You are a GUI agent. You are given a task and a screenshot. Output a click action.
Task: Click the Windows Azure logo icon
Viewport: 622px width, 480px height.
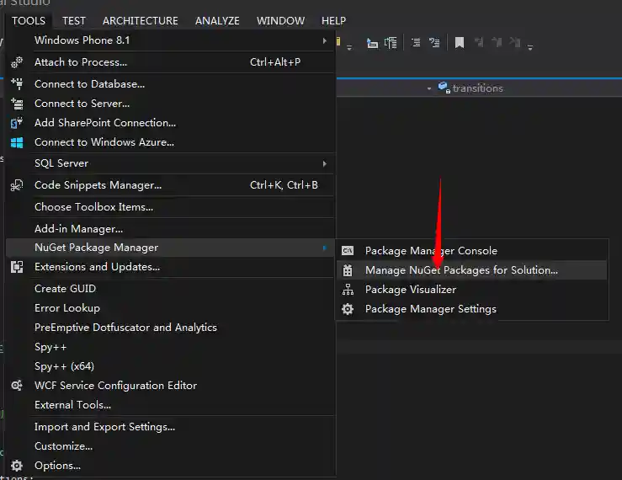(x=17, y=142)
